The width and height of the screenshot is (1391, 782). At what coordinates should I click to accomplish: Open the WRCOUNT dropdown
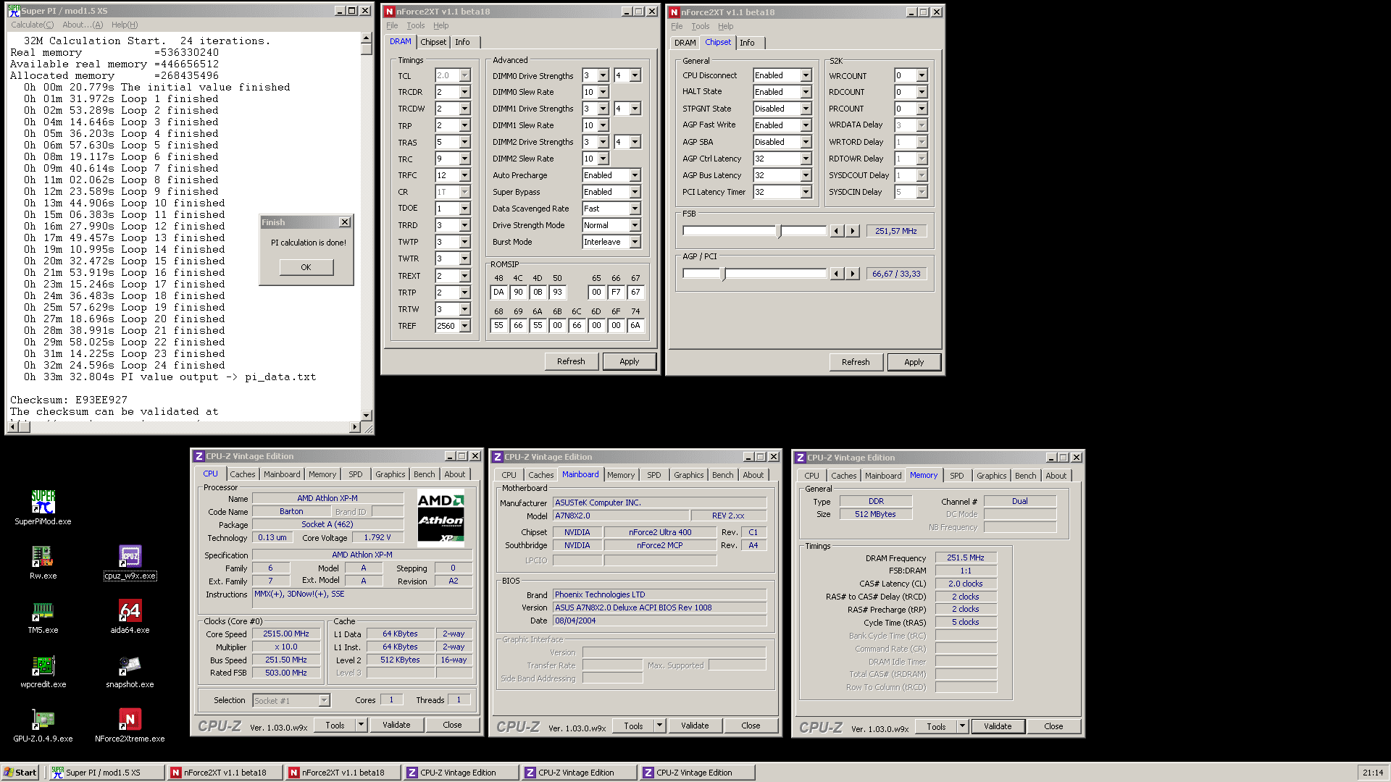click(922, 75)
